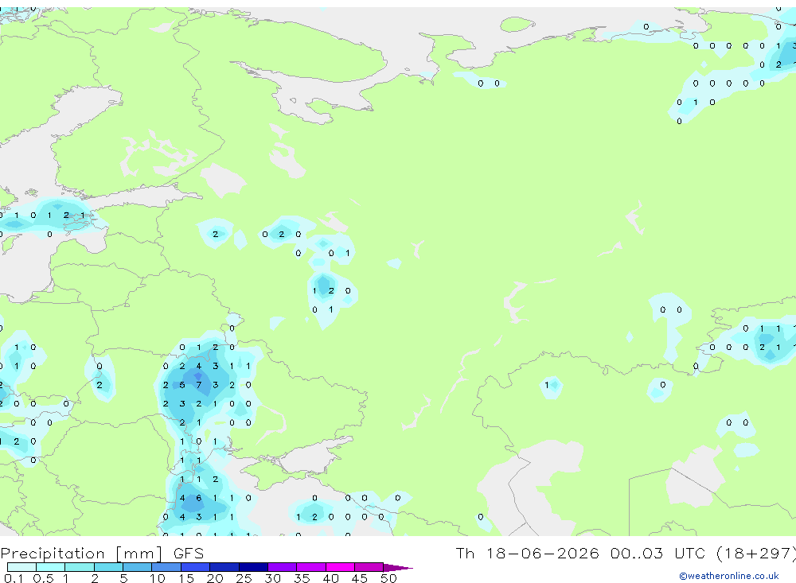The width and height of the screenshot is (796, 583).
Task: Click the 20–25 mm dark blue legend segment
Action: click(224, 567)
